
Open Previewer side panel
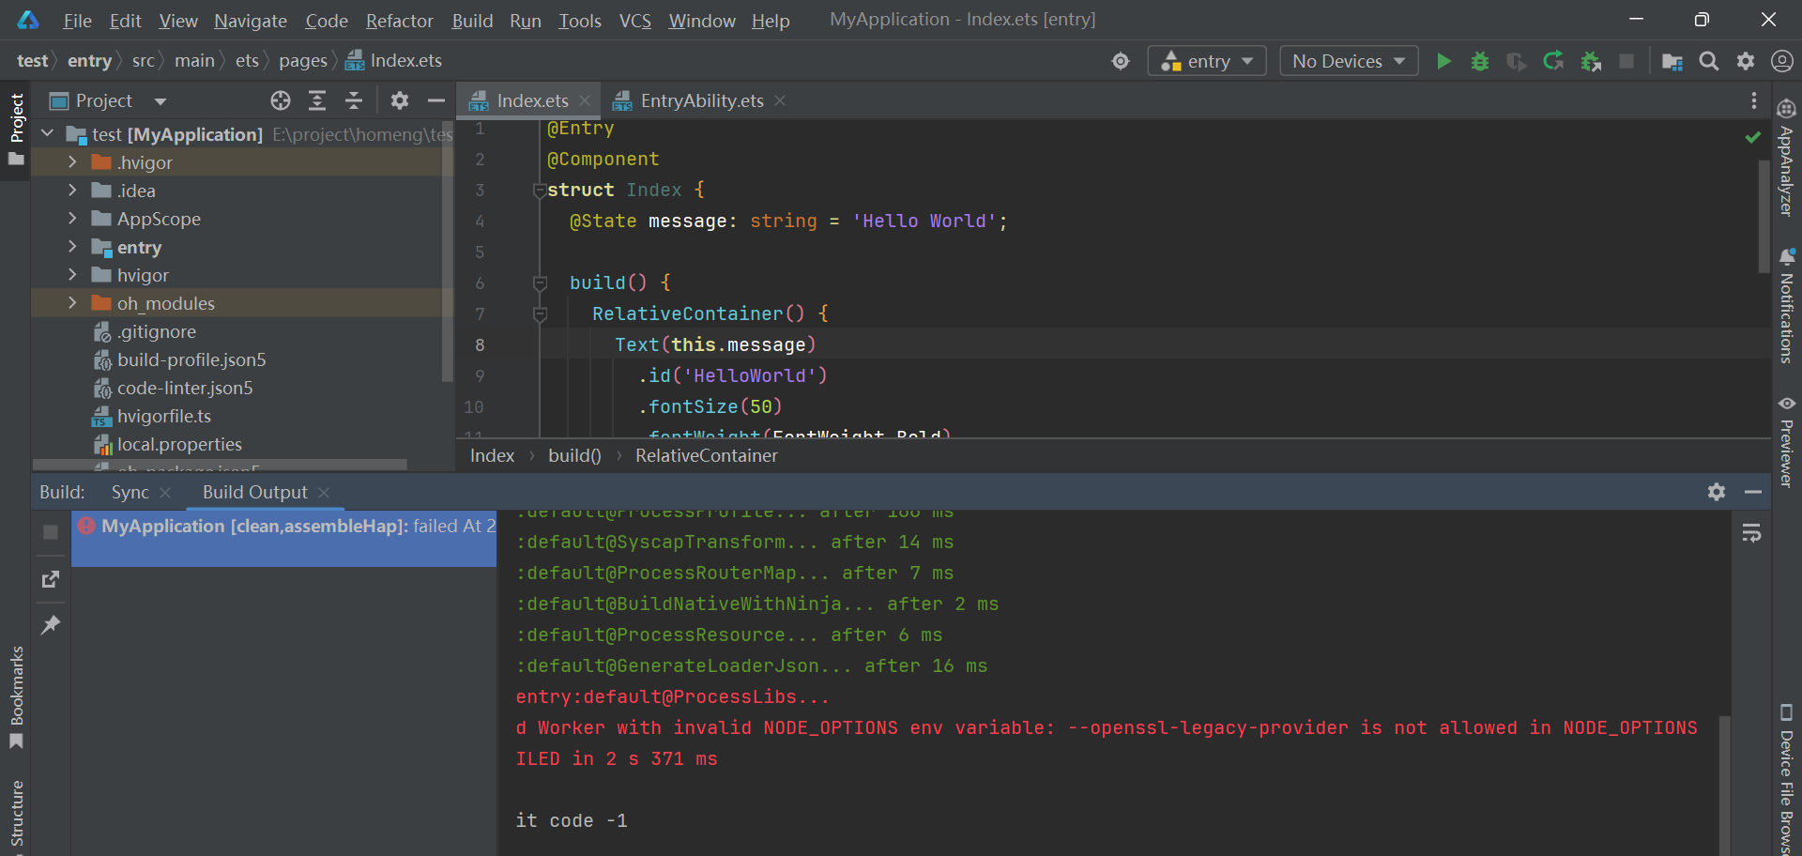(x=1786, y=441)
